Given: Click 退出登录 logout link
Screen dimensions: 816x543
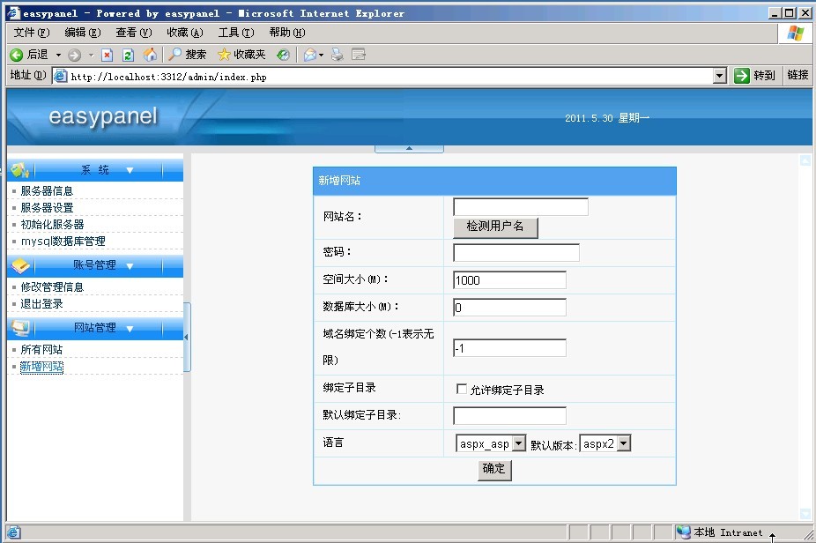Looking at the screenshot, I should point(41,303).
